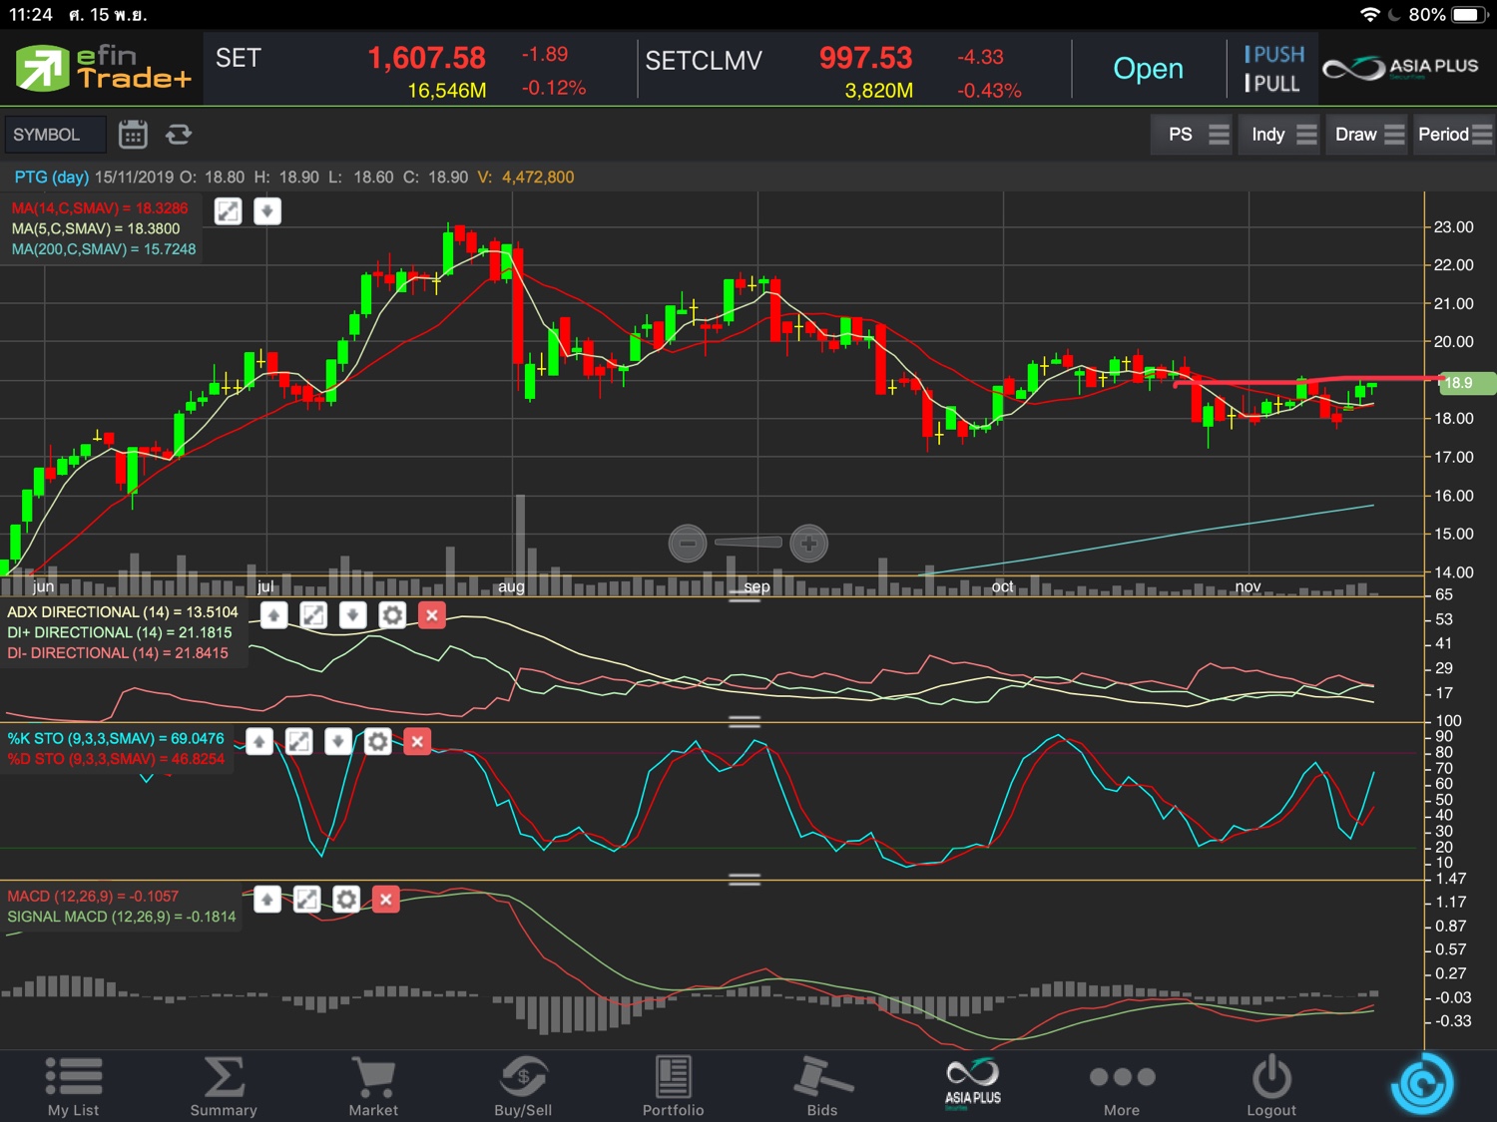This screenshot has width=1497, height=1122.
Task: Open settings gear for Stochastic indicator
Action: (x=377, y=741)
